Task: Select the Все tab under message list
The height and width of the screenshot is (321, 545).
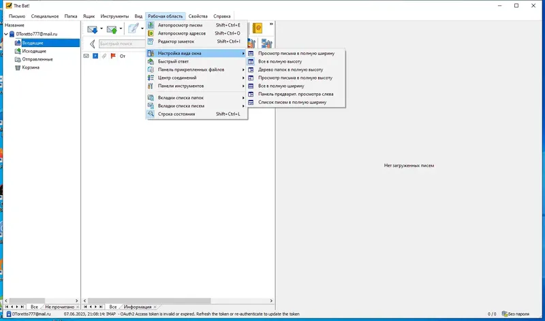Action: (x=113, y=307)
